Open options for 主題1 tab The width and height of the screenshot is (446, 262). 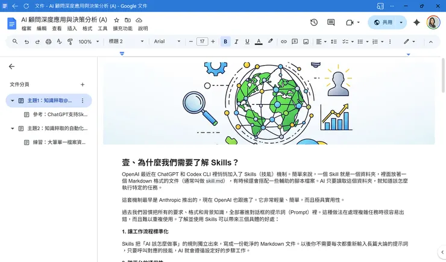click(x=83, y=101)
